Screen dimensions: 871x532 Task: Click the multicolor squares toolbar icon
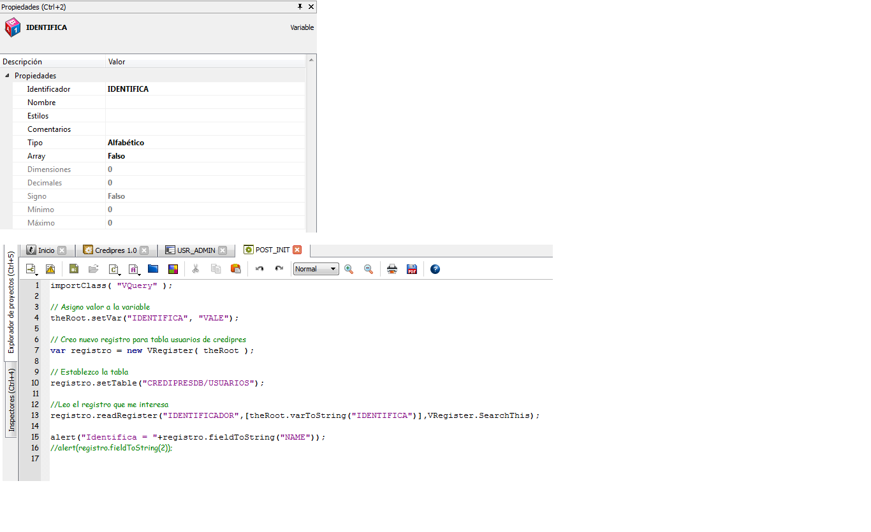pos(173,269)
